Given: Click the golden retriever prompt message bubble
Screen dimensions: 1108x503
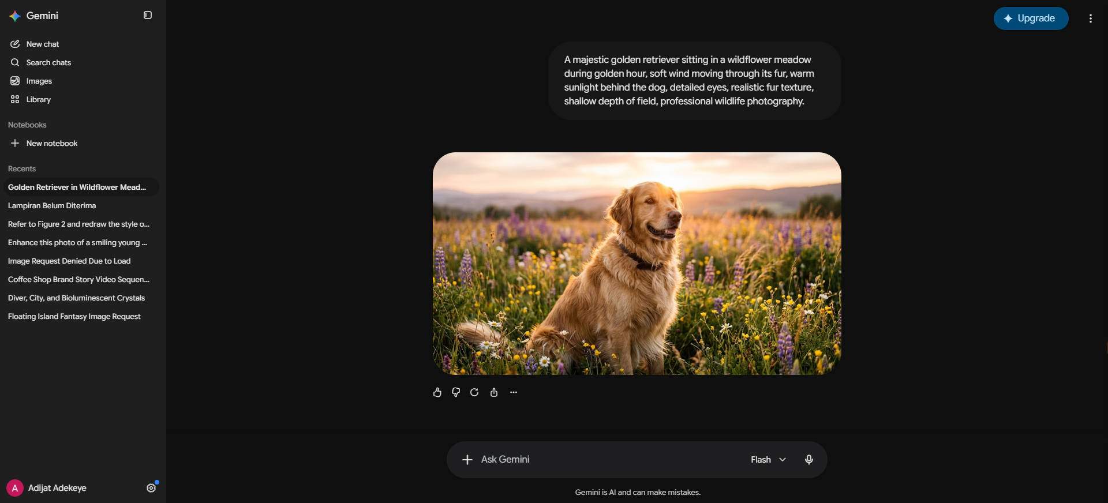Looking at the screenshot, I should click(695, 81).
